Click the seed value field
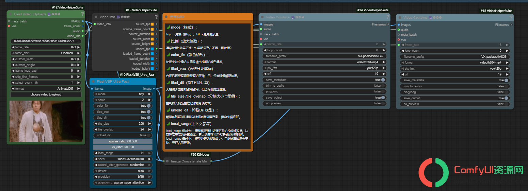Viewport: 528px width, 191px height. (x=122, y=159)
